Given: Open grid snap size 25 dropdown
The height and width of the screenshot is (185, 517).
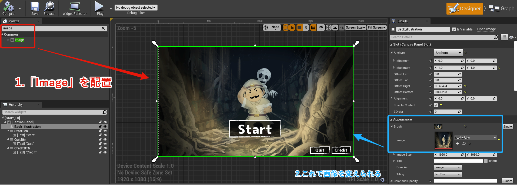Looking at the screenshot, I should pyautogui.click(x=321, y=28).
